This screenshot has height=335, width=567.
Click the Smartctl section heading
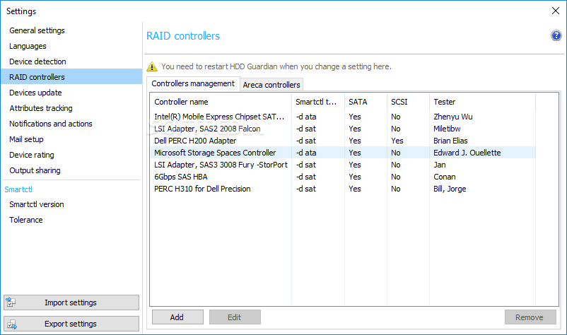coord(18,189)
